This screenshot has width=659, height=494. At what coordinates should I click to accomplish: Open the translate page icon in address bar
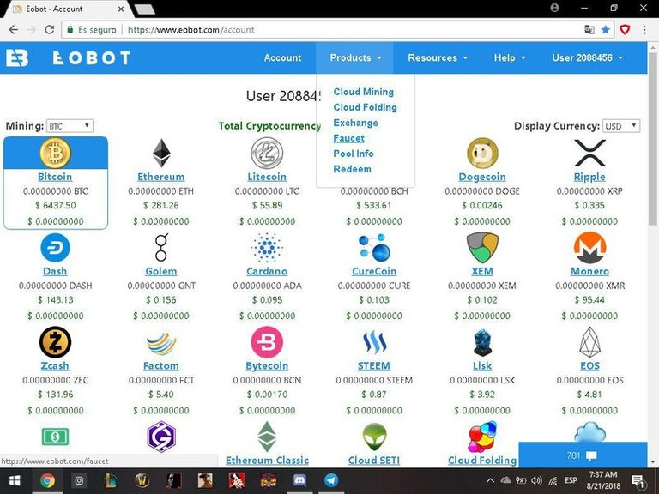[589, 29]
